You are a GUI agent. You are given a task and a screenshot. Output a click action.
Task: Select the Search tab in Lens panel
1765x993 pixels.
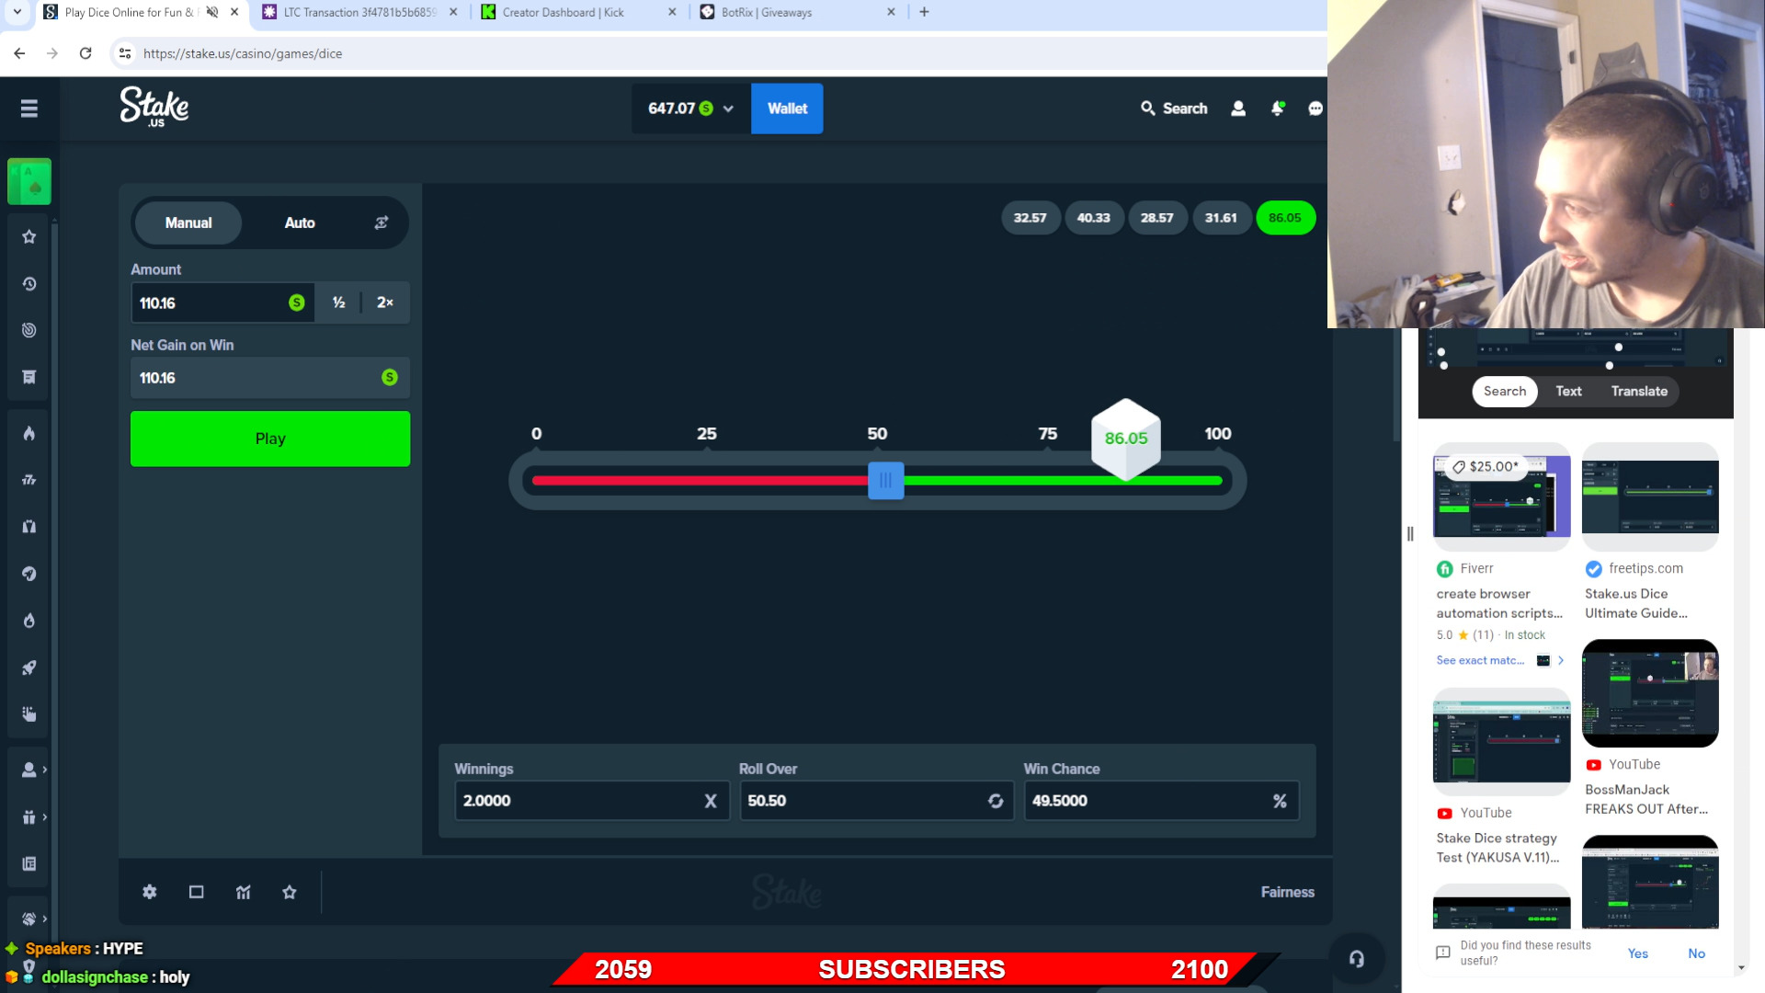point(1505,391)
